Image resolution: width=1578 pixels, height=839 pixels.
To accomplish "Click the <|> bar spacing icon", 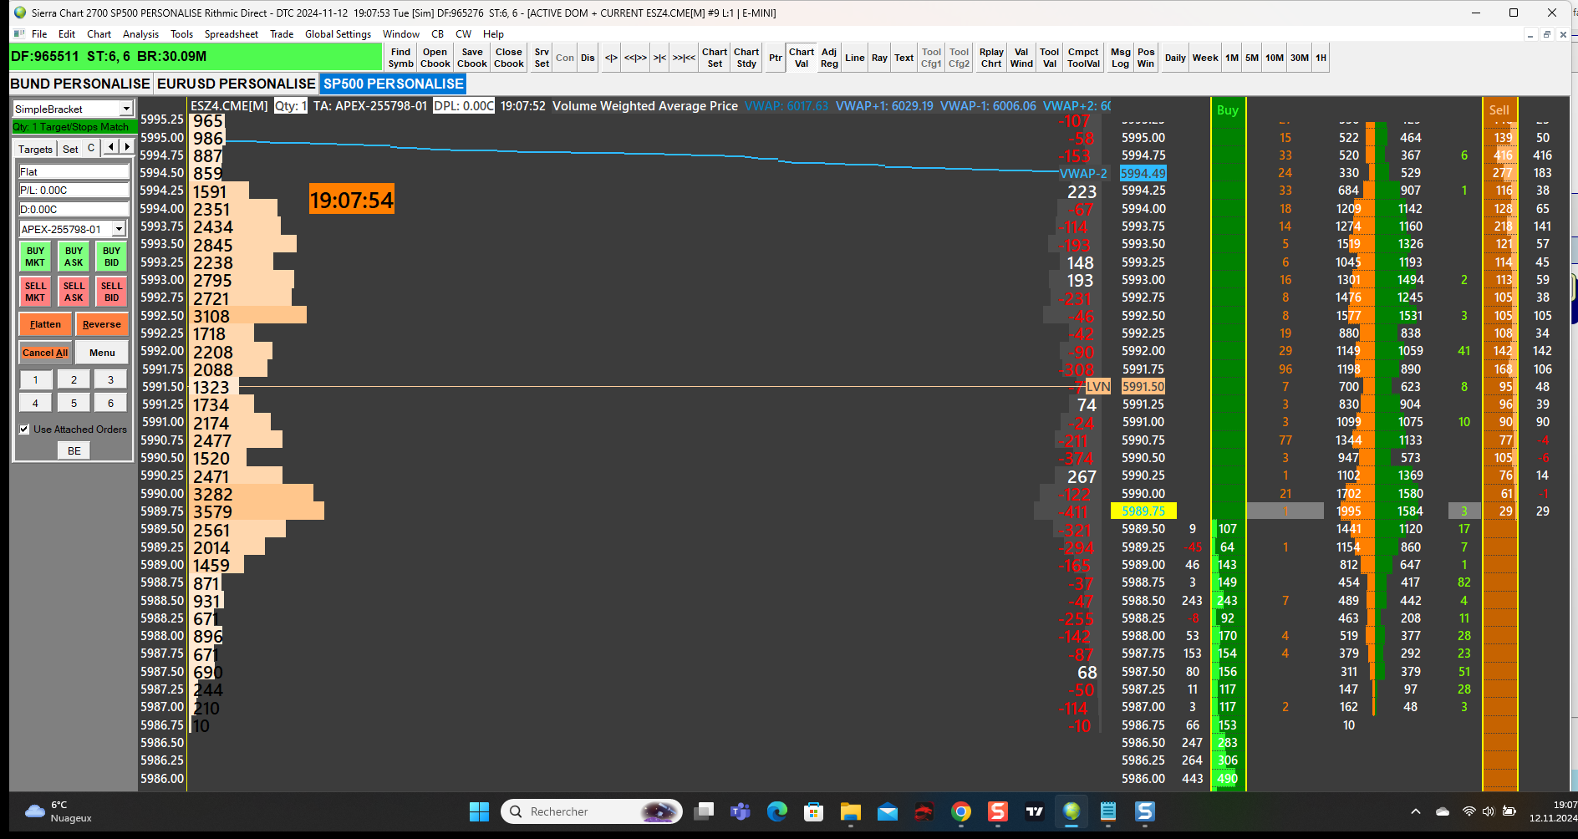I will [x=611, y=58].
